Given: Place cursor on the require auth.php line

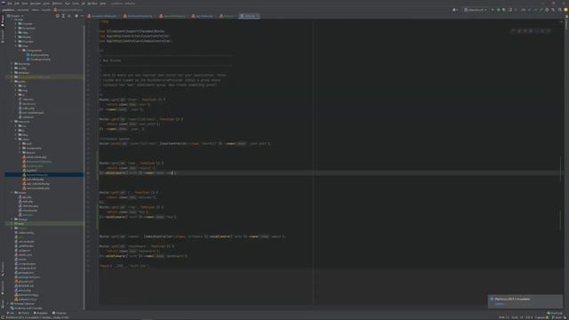Looking at the screenshot, I should [124, 266].
